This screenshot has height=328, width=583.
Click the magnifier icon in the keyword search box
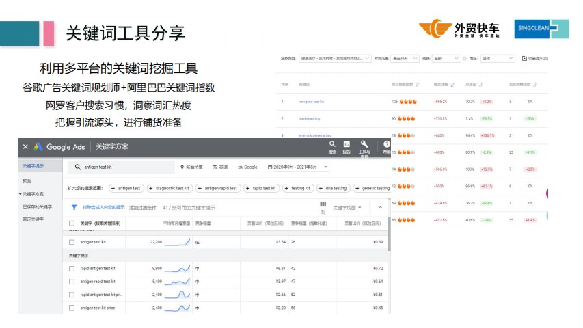tap(78, 167)
